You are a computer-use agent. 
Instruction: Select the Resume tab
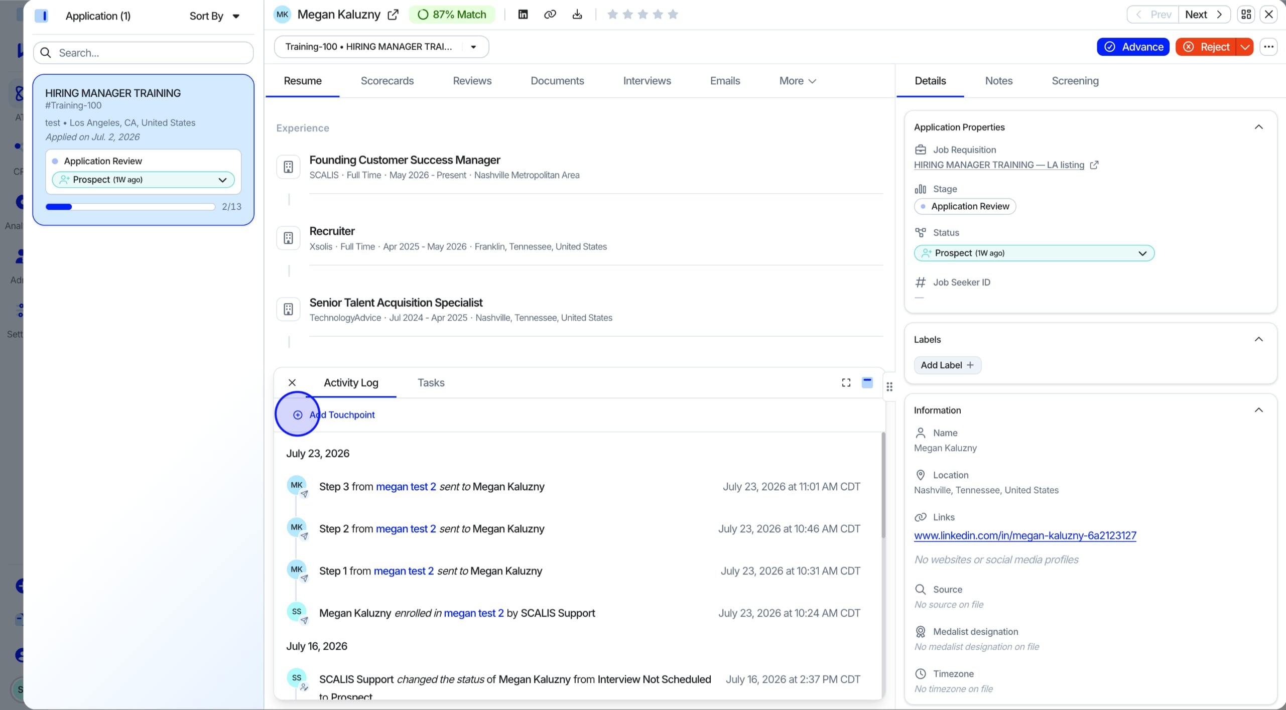coord(303,81)
